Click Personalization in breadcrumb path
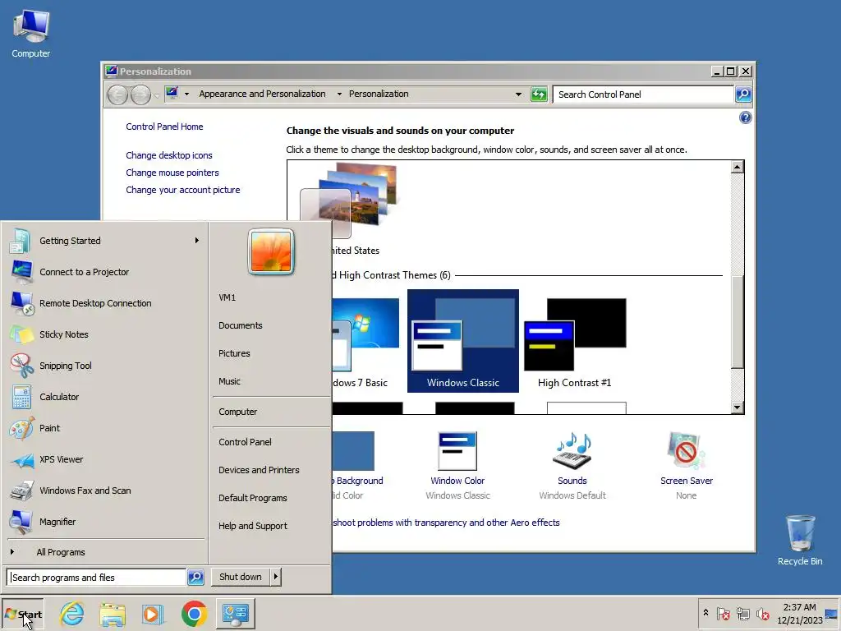This screenshot has height=631, width=841. [379, 94]
